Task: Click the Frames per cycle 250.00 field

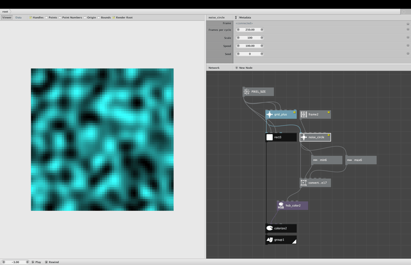Action: tap(250, 30)
